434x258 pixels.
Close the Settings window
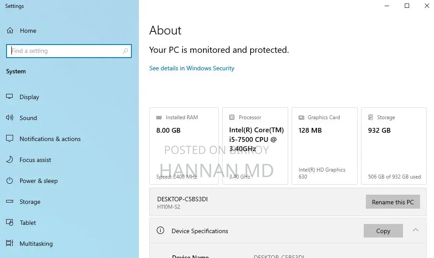tap(427, 6)
